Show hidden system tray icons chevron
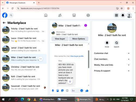Image resolution: width=136 pixels, height=102 pixels. coord(108,99)
